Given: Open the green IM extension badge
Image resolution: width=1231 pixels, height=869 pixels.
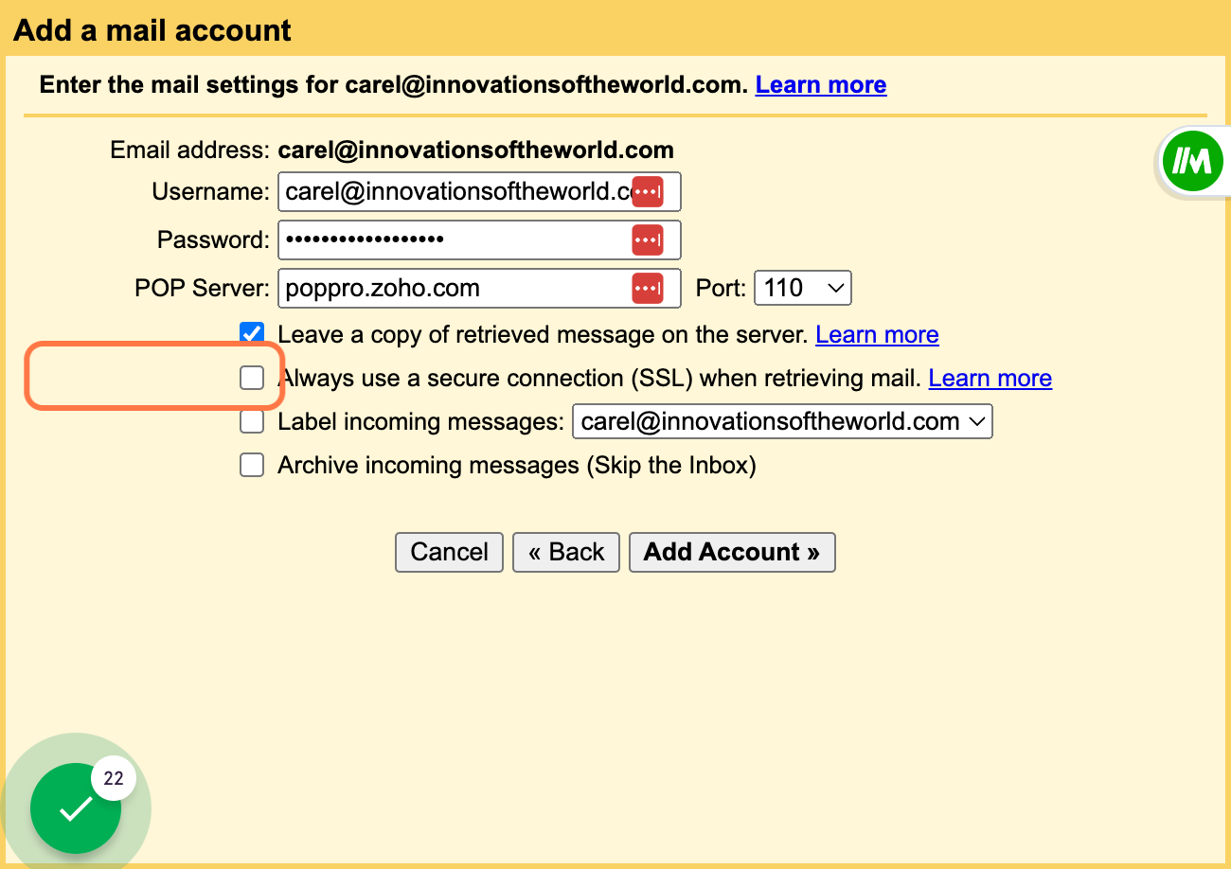Looking at the screenshot, I should (x=1192, y=162).
